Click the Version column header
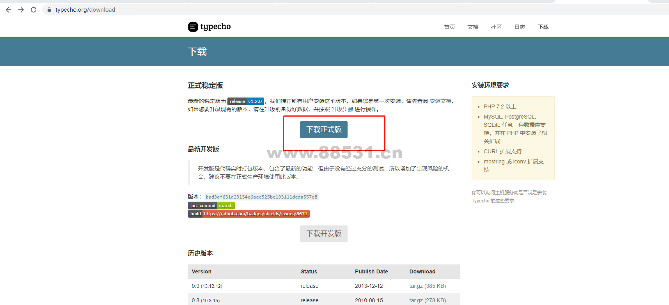The width and height of the screenshot is (669, 305). coord(201,271)
